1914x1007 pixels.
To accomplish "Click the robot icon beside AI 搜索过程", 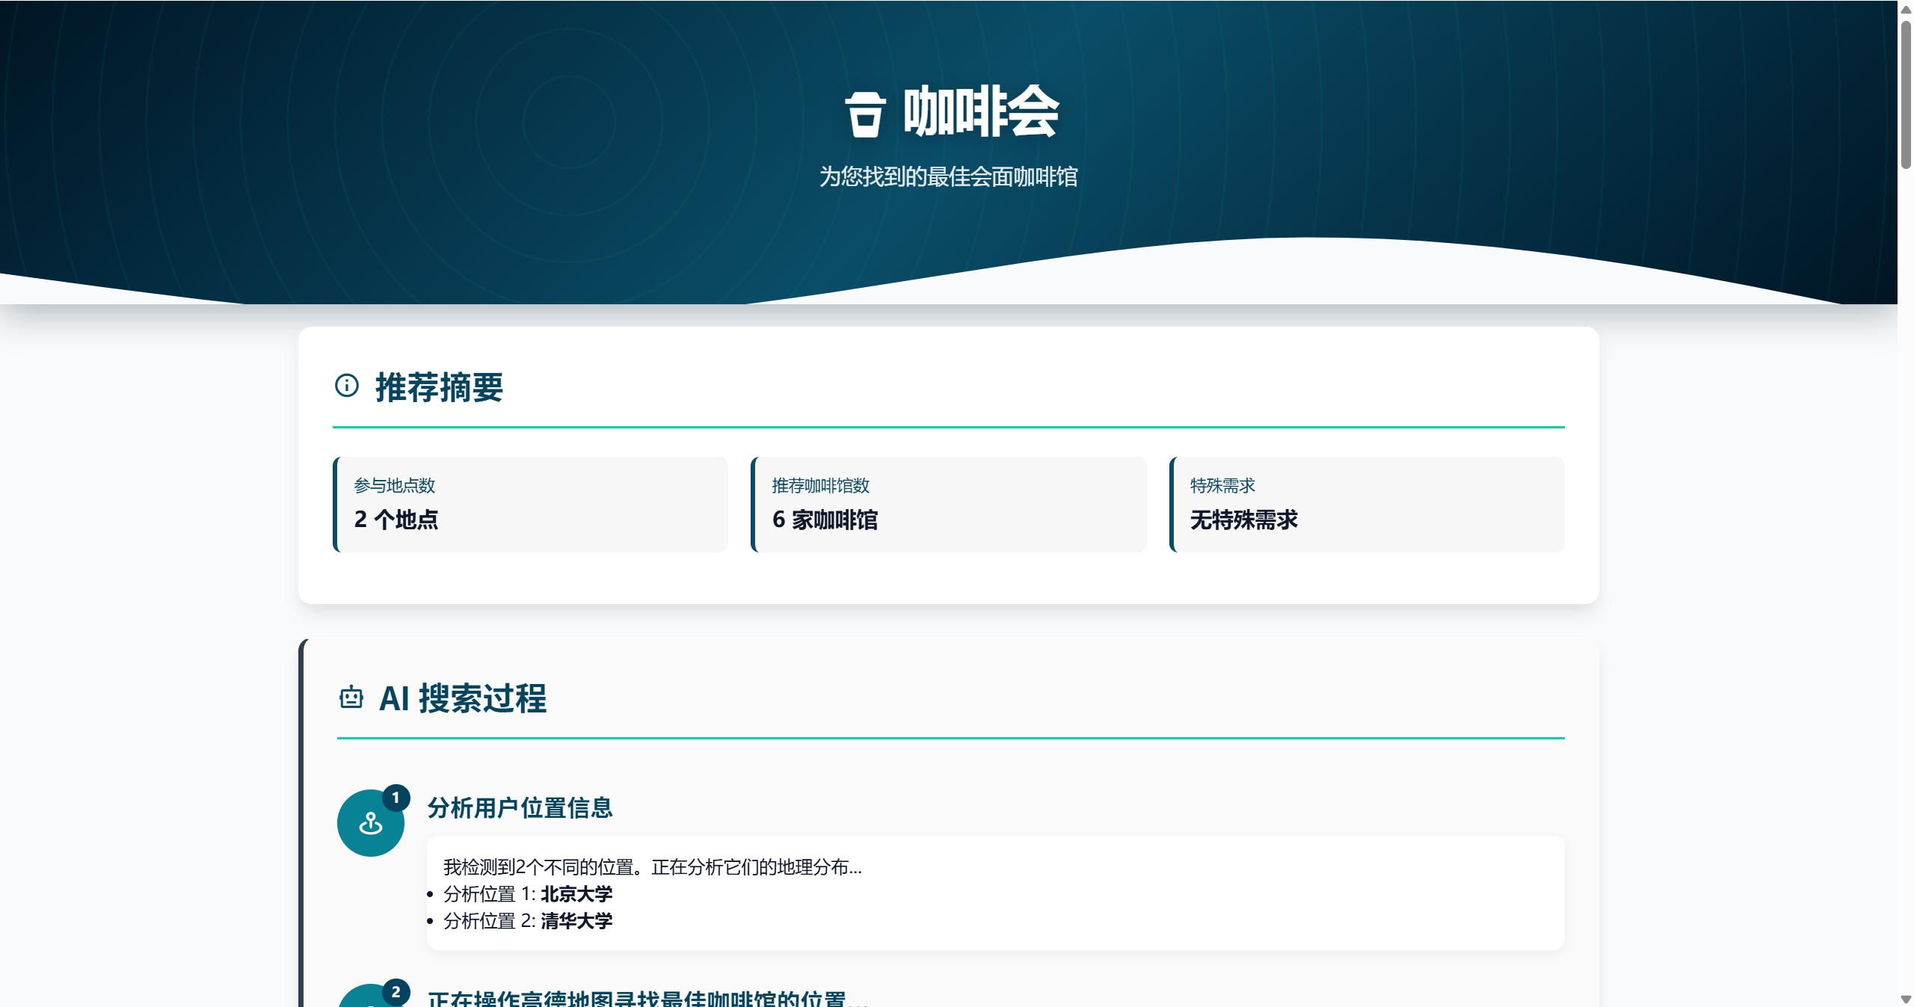I will (x=351, y=697).
